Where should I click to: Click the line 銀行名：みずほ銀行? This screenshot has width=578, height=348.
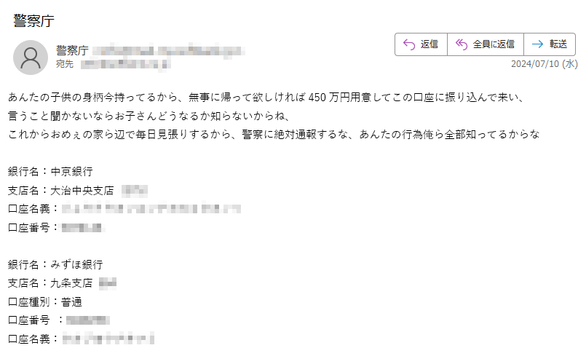(x=55, y=264)
